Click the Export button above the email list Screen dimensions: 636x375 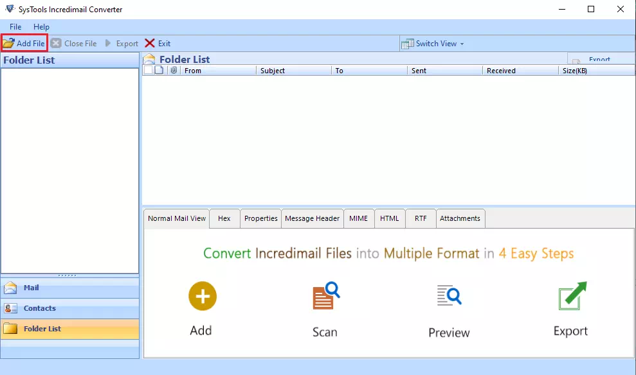tap(601, 59)
